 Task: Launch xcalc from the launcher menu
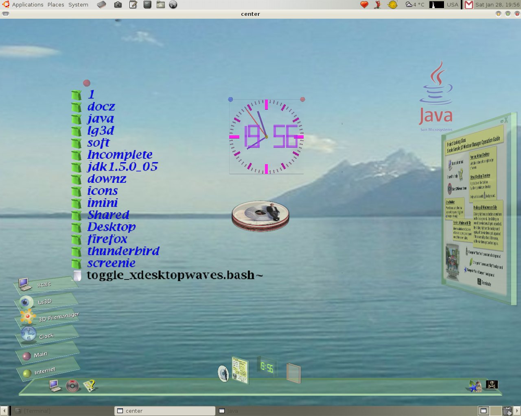pyautogui.click(x=44, y=284)
